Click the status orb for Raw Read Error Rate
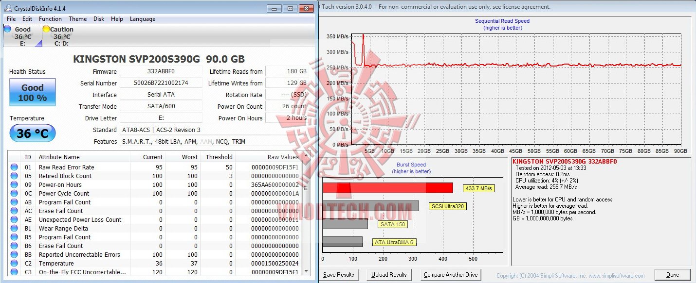The height and width of the screenshot is (283, 696). (14, 167)
